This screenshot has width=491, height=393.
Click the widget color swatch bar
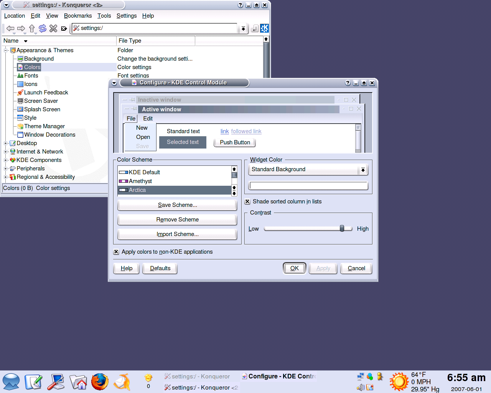tap(308, 186)
